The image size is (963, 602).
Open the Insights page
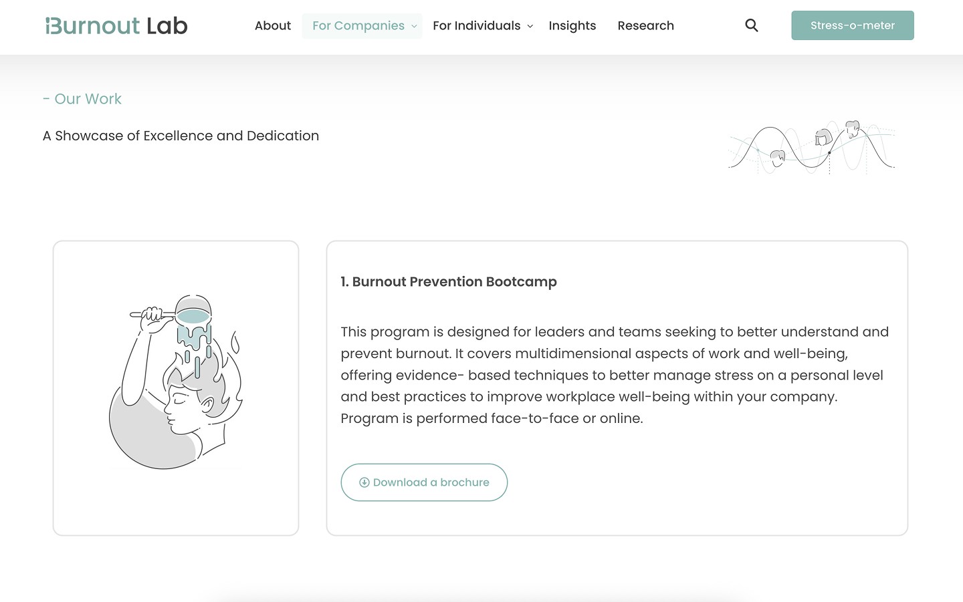click(x=572, y=26)
